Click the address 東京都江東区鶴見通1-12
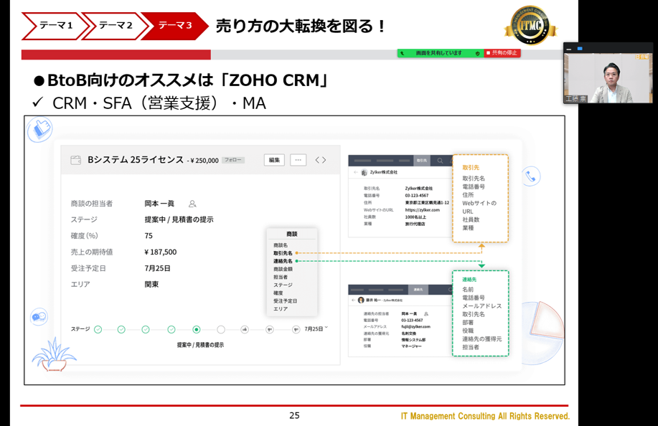 [427, 203]
